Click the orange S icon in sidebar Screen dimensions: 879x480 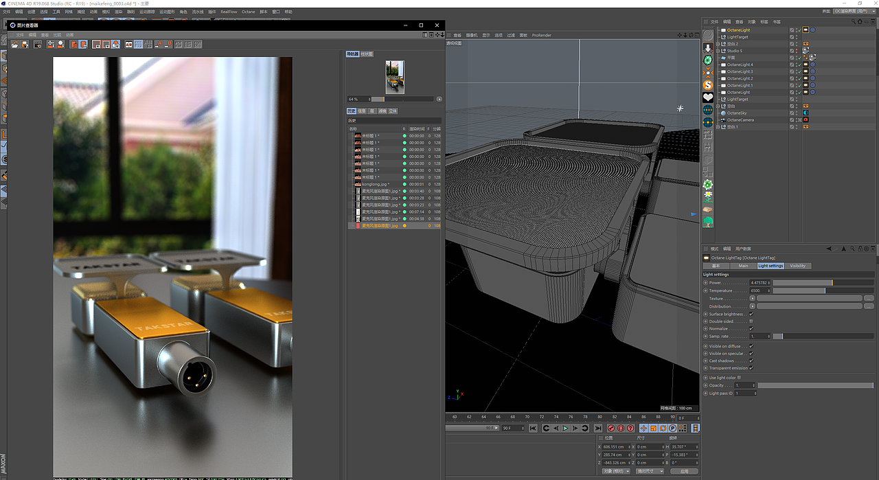click(x=708, y=85)
